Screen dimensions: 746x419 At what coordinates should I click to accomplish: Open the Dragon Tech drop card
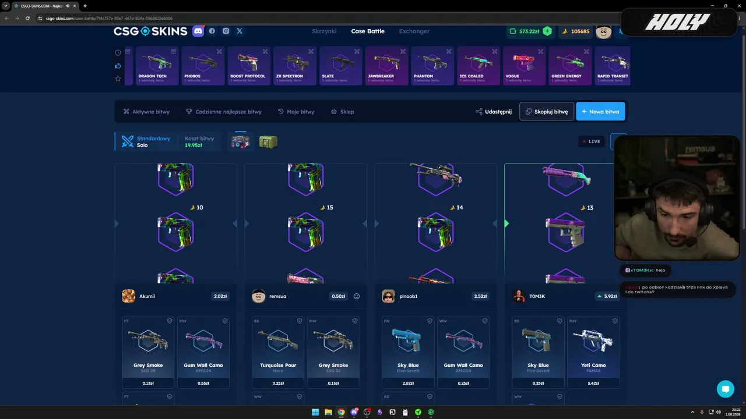click(x=157, y=66)
